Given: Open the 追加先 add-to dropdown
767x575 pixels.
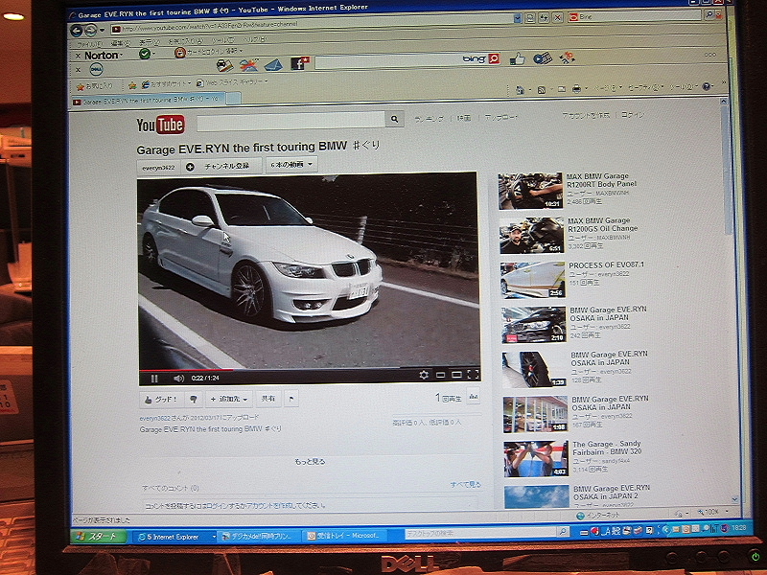Looking at the screenshot, I should (229, 399).
